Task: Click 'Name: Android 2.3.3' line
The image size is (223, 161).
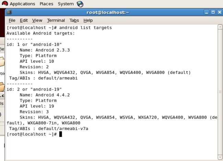Action: coord(45,50)
